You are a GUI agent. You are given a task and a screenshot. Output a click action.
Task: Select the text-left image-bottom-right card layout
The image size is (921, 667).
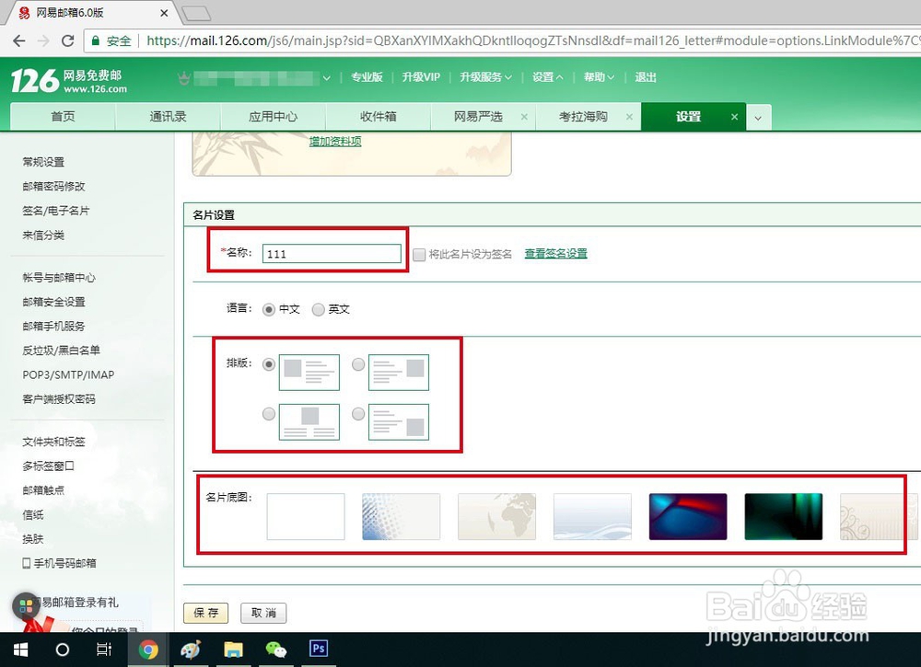coord(357,414)
